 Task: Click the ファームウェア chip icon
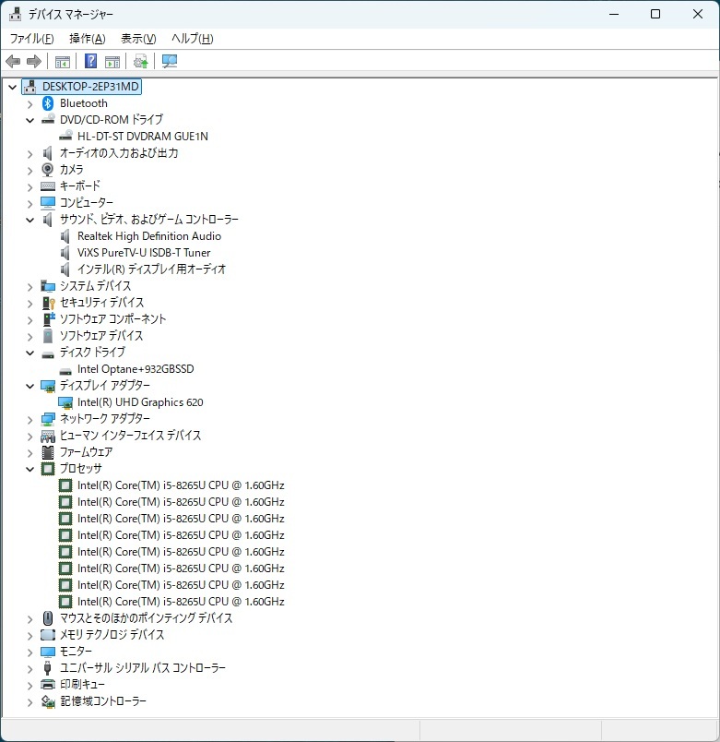tap(48, 452)
